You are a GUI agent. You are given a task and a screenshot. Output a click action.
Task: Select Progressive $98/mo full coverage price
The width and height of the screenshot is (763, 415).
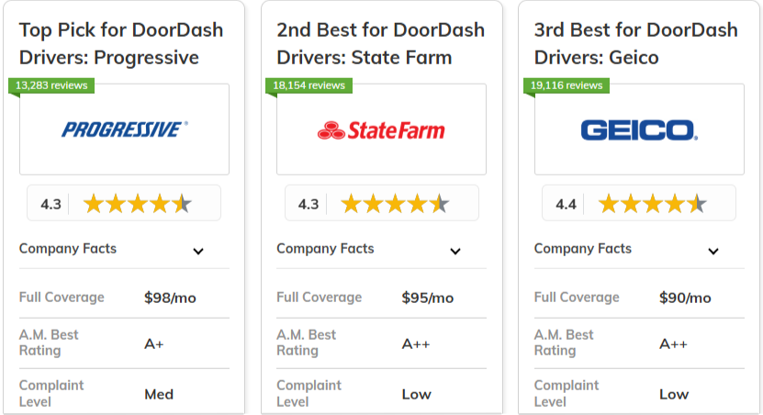coord(170,297)
